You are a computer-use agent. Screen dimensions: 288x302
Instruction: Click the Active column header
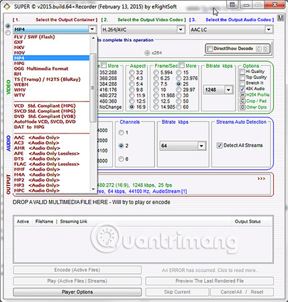click(x=23, y=221)
